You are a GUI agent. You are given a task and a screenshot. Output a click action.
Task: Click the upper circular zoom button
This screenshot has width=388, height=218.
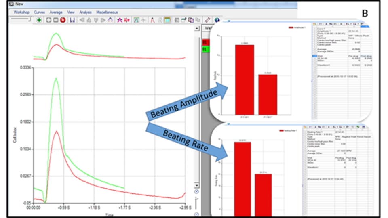pos(197,192)
